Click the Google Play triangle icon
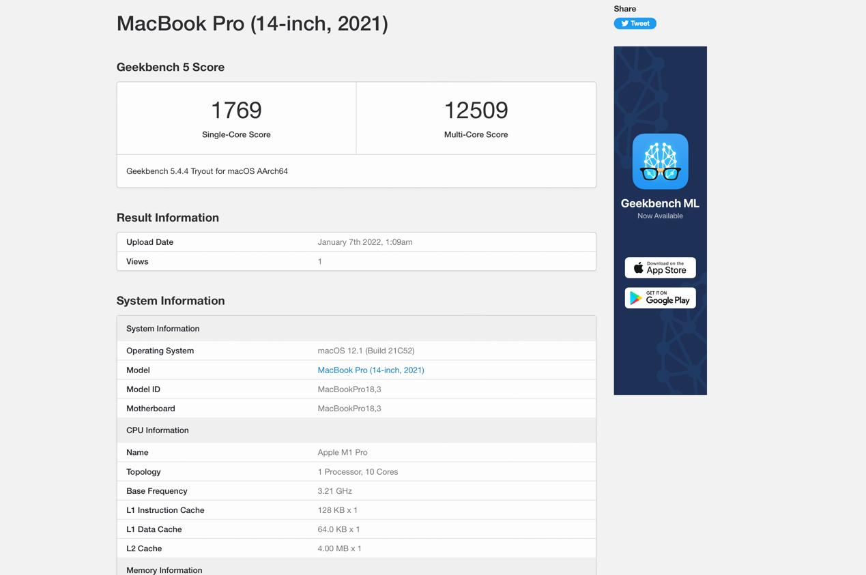This screenshot has width=866, height=575. [636, 298]
